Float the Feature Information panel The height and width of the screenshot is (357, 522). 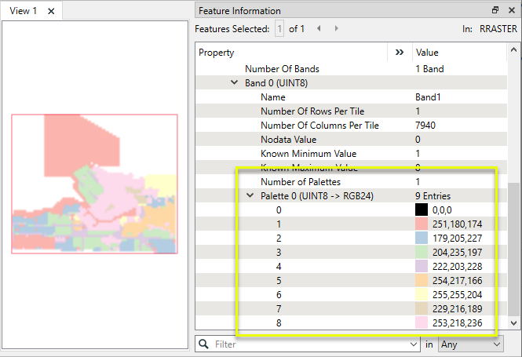[495, 11]
